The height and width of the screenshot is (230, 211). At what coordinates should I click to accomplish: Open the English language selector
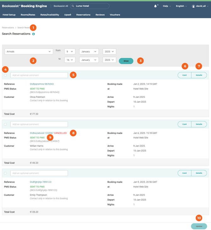(x=181, y=6)
